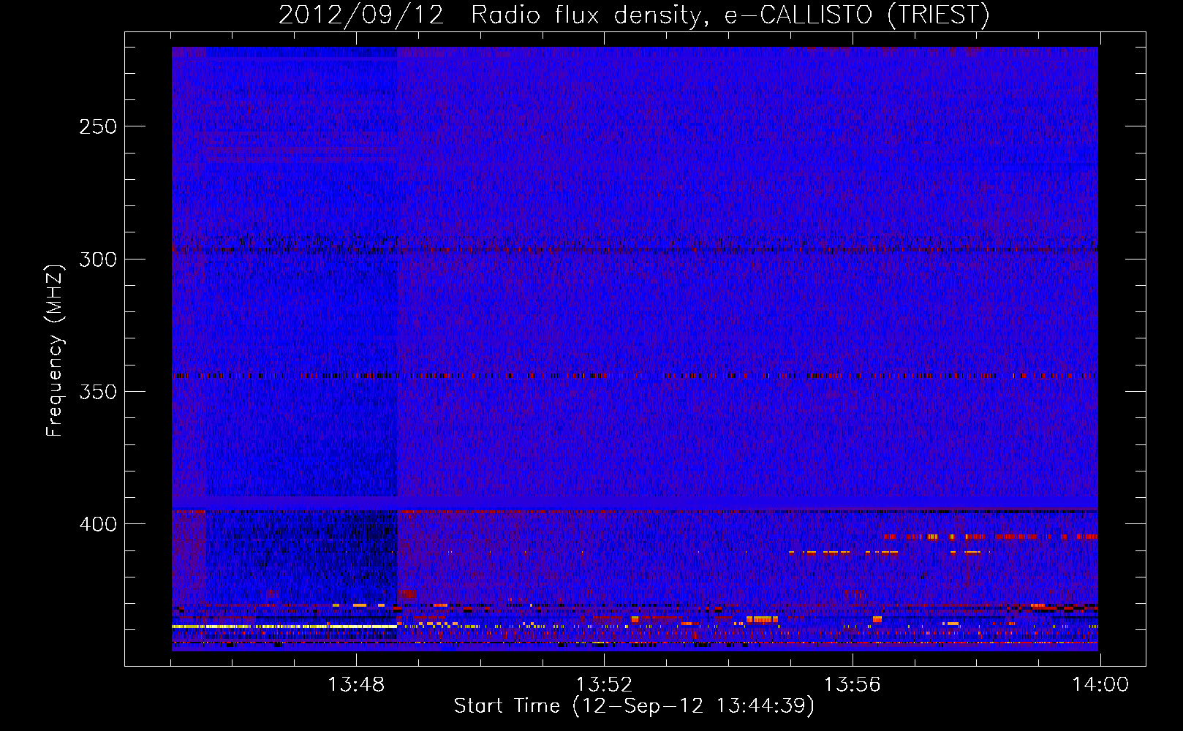Click the 14:00 time tick label
Viewport: 1183px width, 731px height.
click(x=1100, y=685)
